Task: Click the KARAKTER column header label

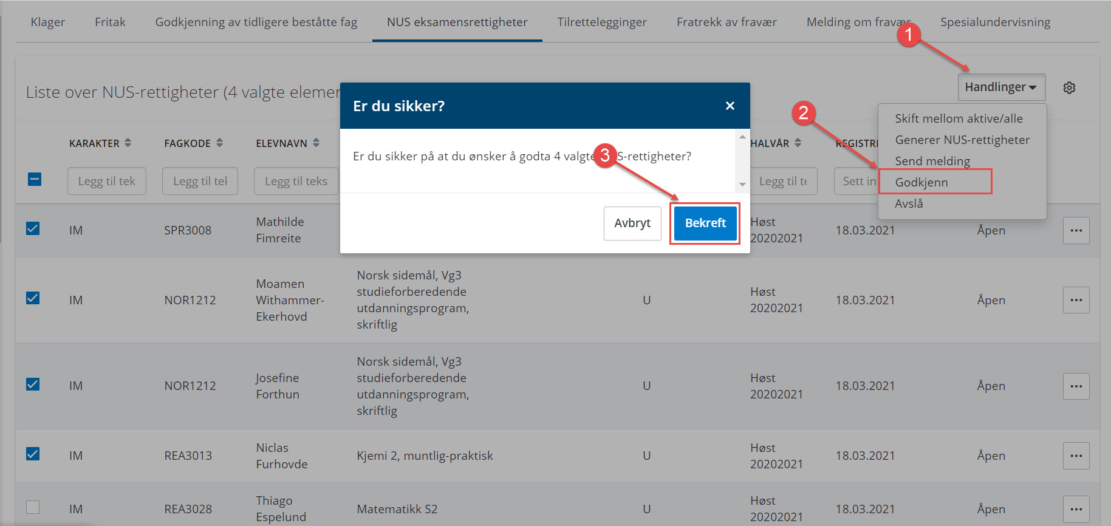Action: pyautogui.click(x=94, y=143)
